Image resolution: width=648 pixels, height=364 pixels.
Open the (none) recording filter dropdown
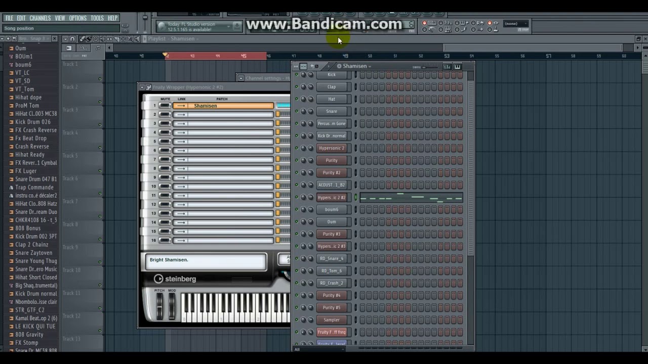[516, 24]
